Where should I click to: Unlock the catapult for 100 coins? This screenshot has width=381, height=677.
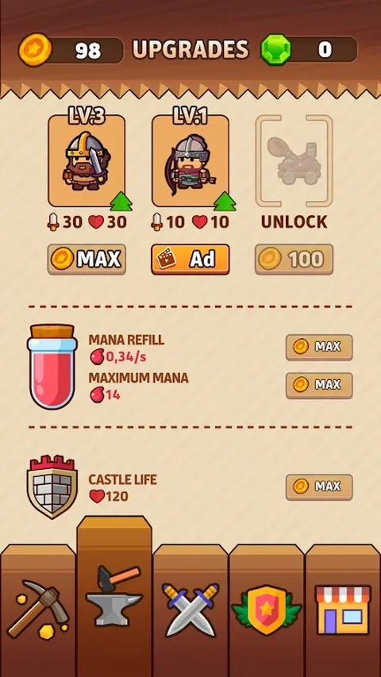click(x=294, y=259)
